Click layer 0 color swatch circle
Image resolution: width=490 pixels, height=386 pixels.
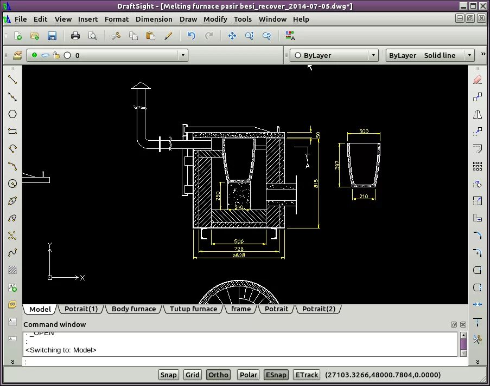tap(67, 56)
